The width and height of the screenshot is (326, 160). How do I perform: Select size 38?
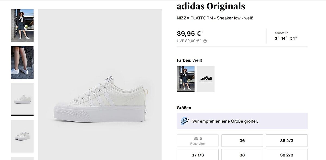242,155
